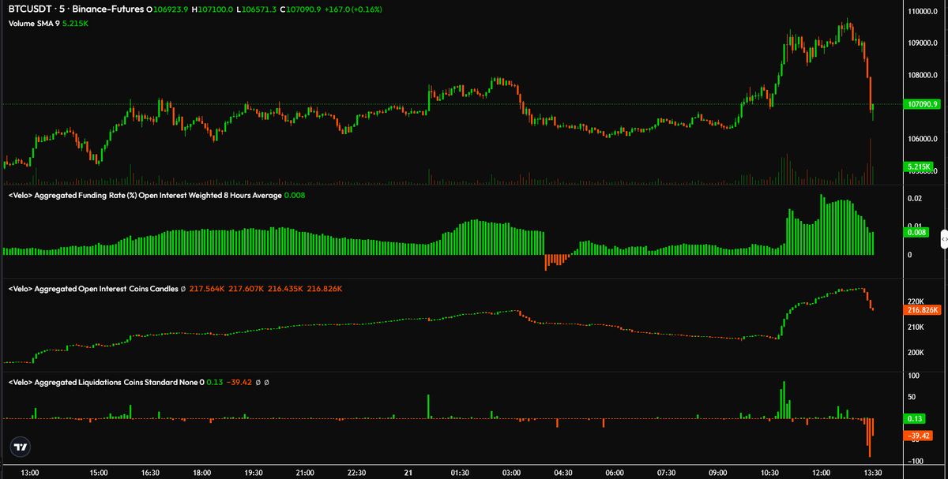Click the funding rate 0.008 axis label
Screen dimensions: 948x479
916,232
